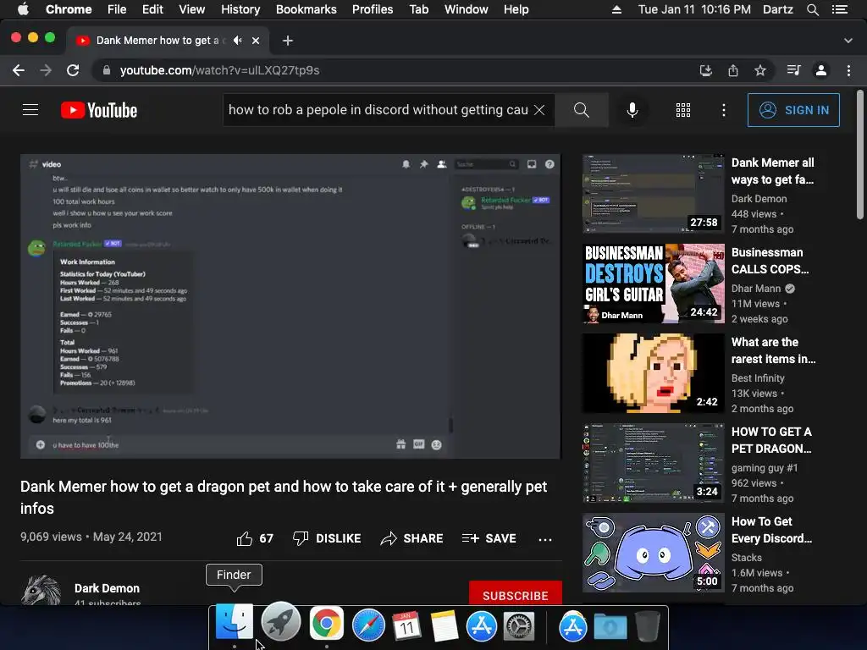The height and width of the screenshot is (650, 867).
Task: Go back with the browser back arrow
Action: pyautogui.click(x=19, y=70)
